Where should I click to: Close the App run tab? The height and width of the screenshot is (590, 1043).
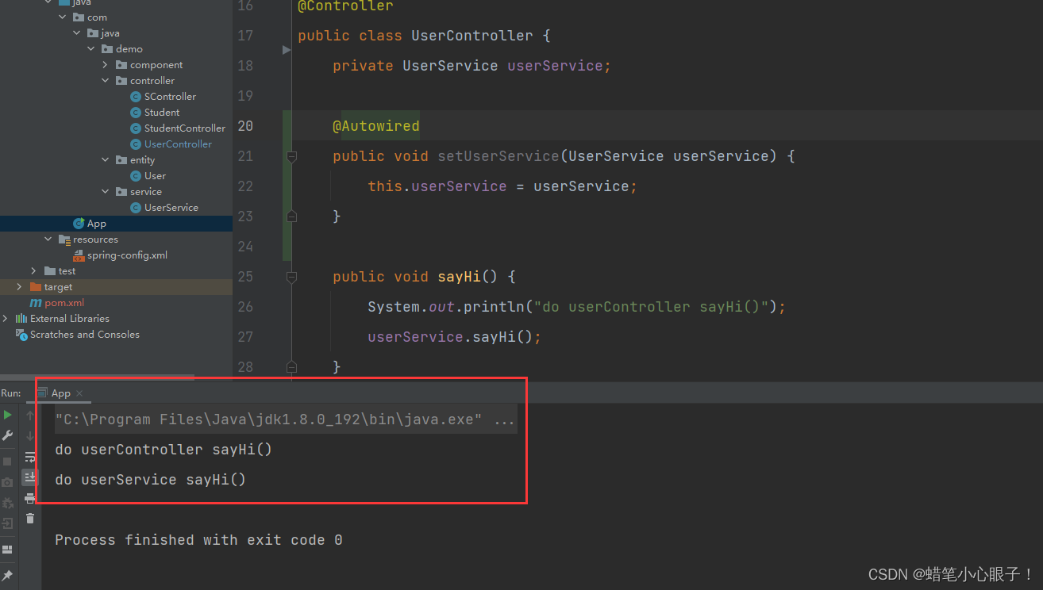79,393
